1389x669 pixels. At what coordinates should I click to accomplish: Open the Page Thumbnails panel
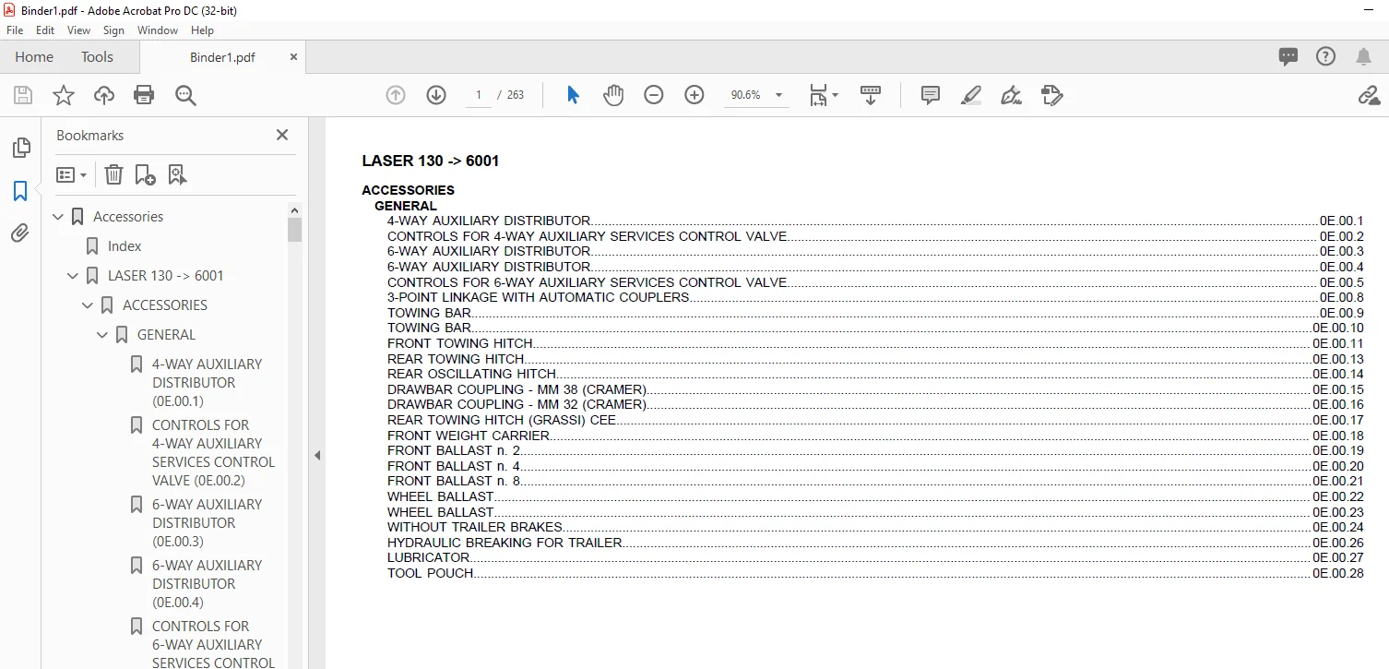[x=20, y=148]
